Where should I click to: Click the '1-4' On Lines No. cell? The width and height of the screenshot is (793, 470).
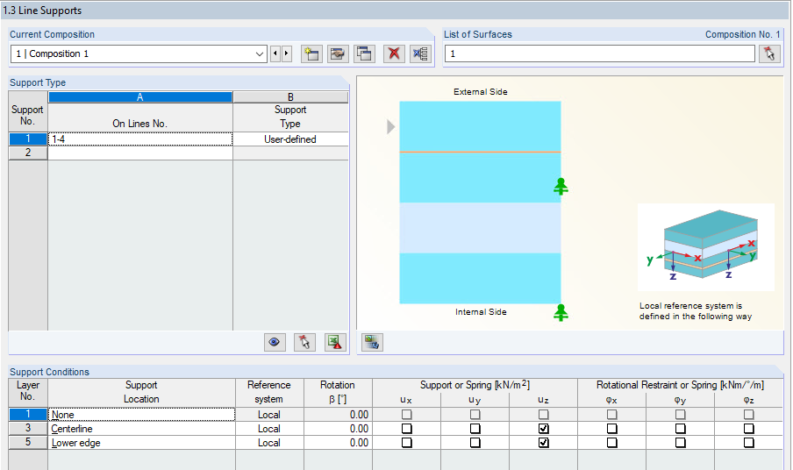click(x=140, y=139)
